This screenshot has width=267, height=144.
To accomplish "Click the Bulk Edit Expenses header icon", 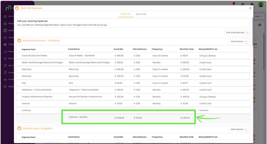I will pyautogui.click(x=17, y=8).
